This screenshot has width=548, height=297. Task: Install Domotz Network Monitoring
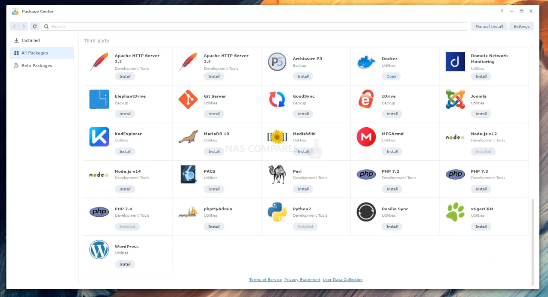pos(481,77)
